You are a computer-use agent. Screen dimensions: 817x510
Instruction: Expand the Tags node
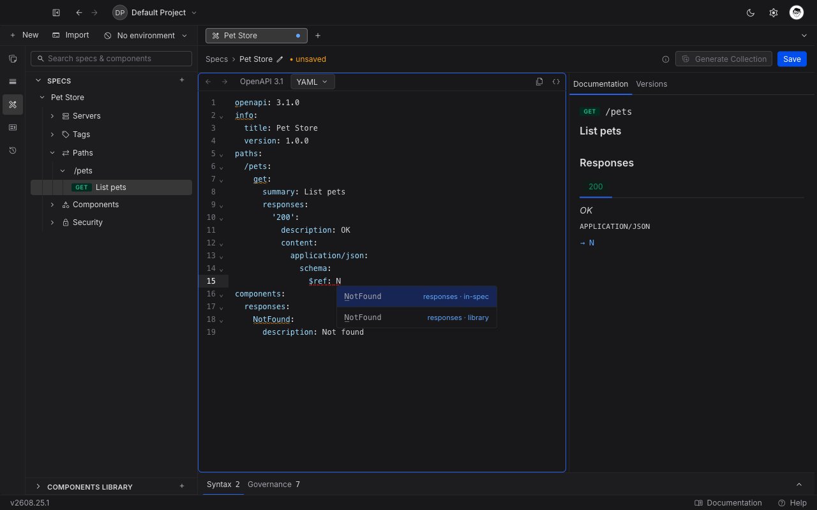coord(52,135)
